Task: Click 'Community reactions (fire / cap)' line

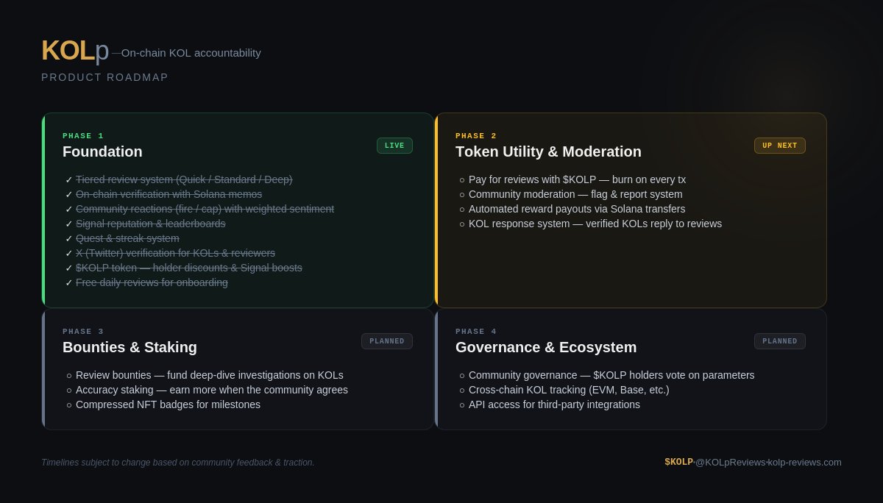Action: 205,209
